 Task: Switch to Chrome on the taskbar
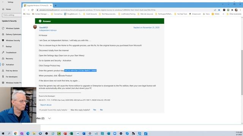pyautogui.click(x=15, y=133)
